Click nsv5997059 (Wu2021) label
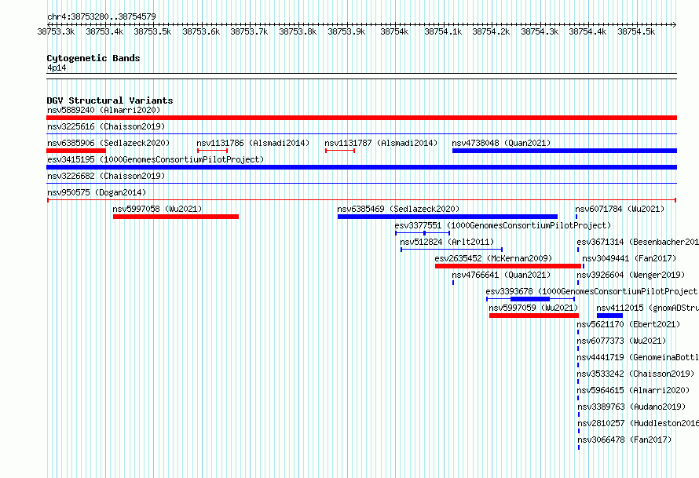 [x=533, y=308]
